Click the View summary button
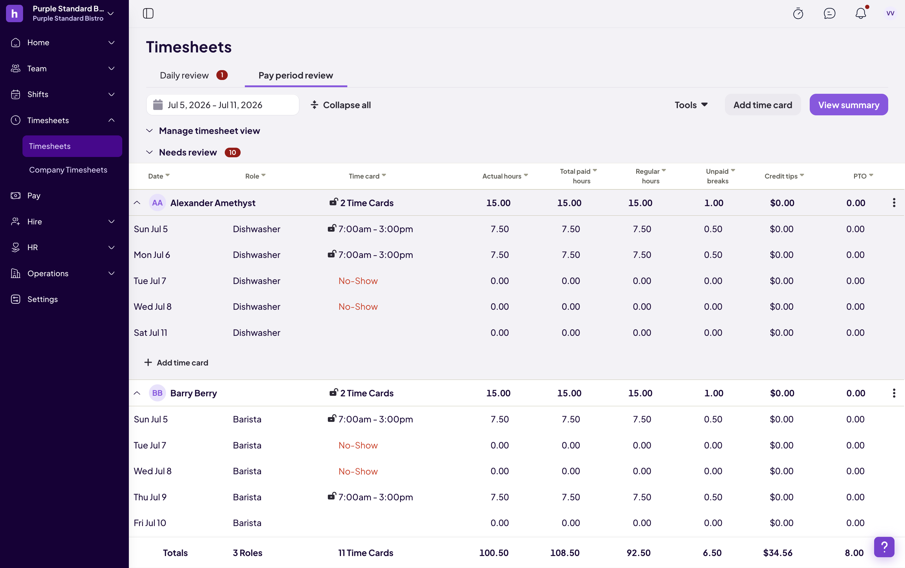Image resolution: width=905 pixels, height=568 pixels. (x=849, y=105)
